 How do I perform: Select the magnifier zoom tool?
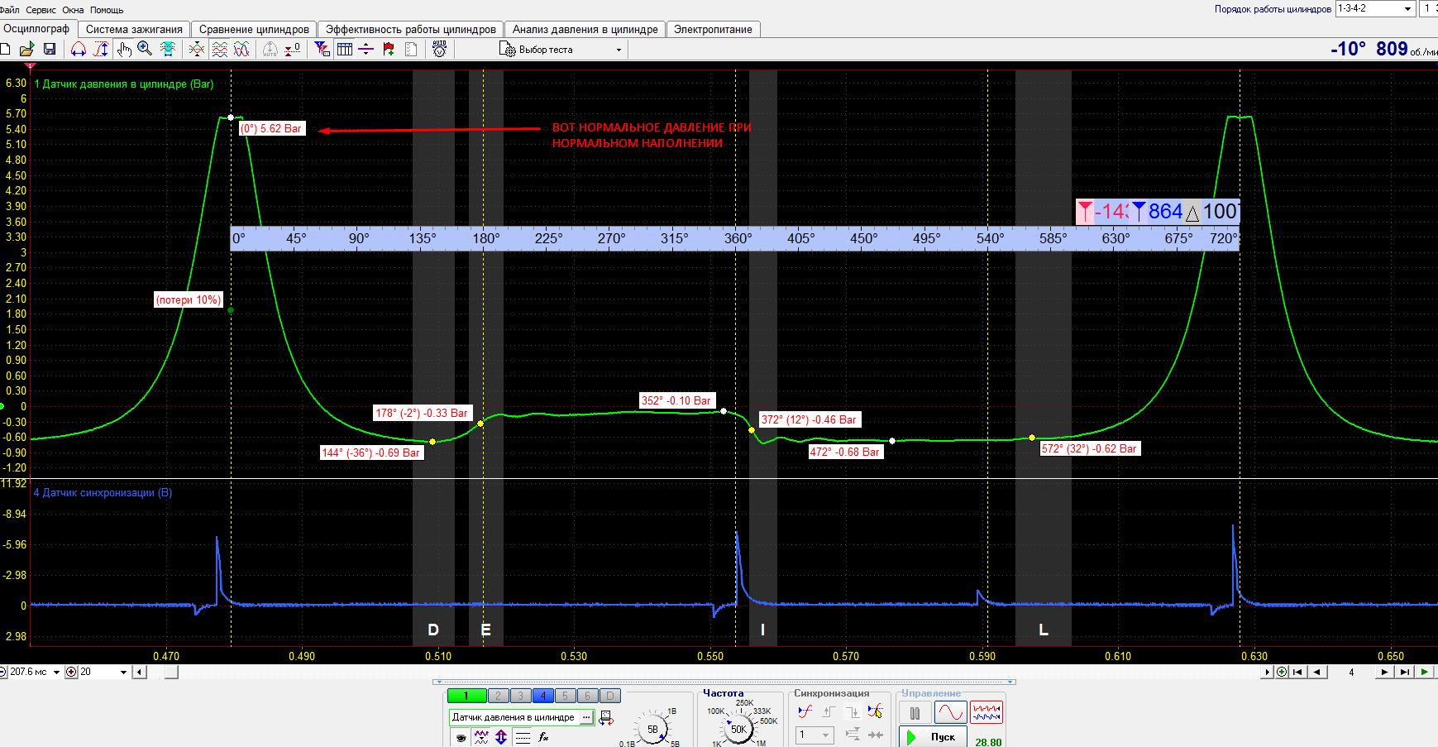(x=145, y=49)
